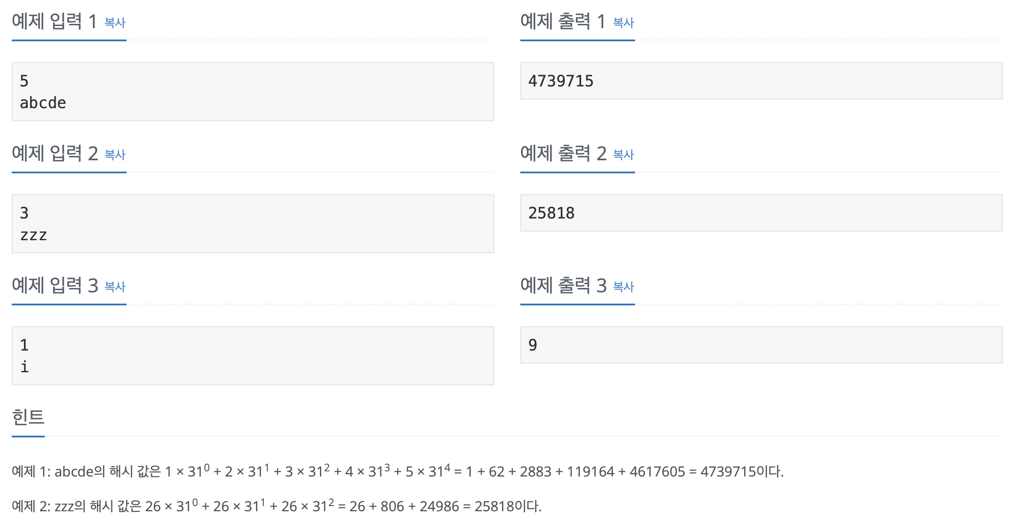Select the sample input box containing abcde
1018x523 pixels.
(x=252, y=91)
